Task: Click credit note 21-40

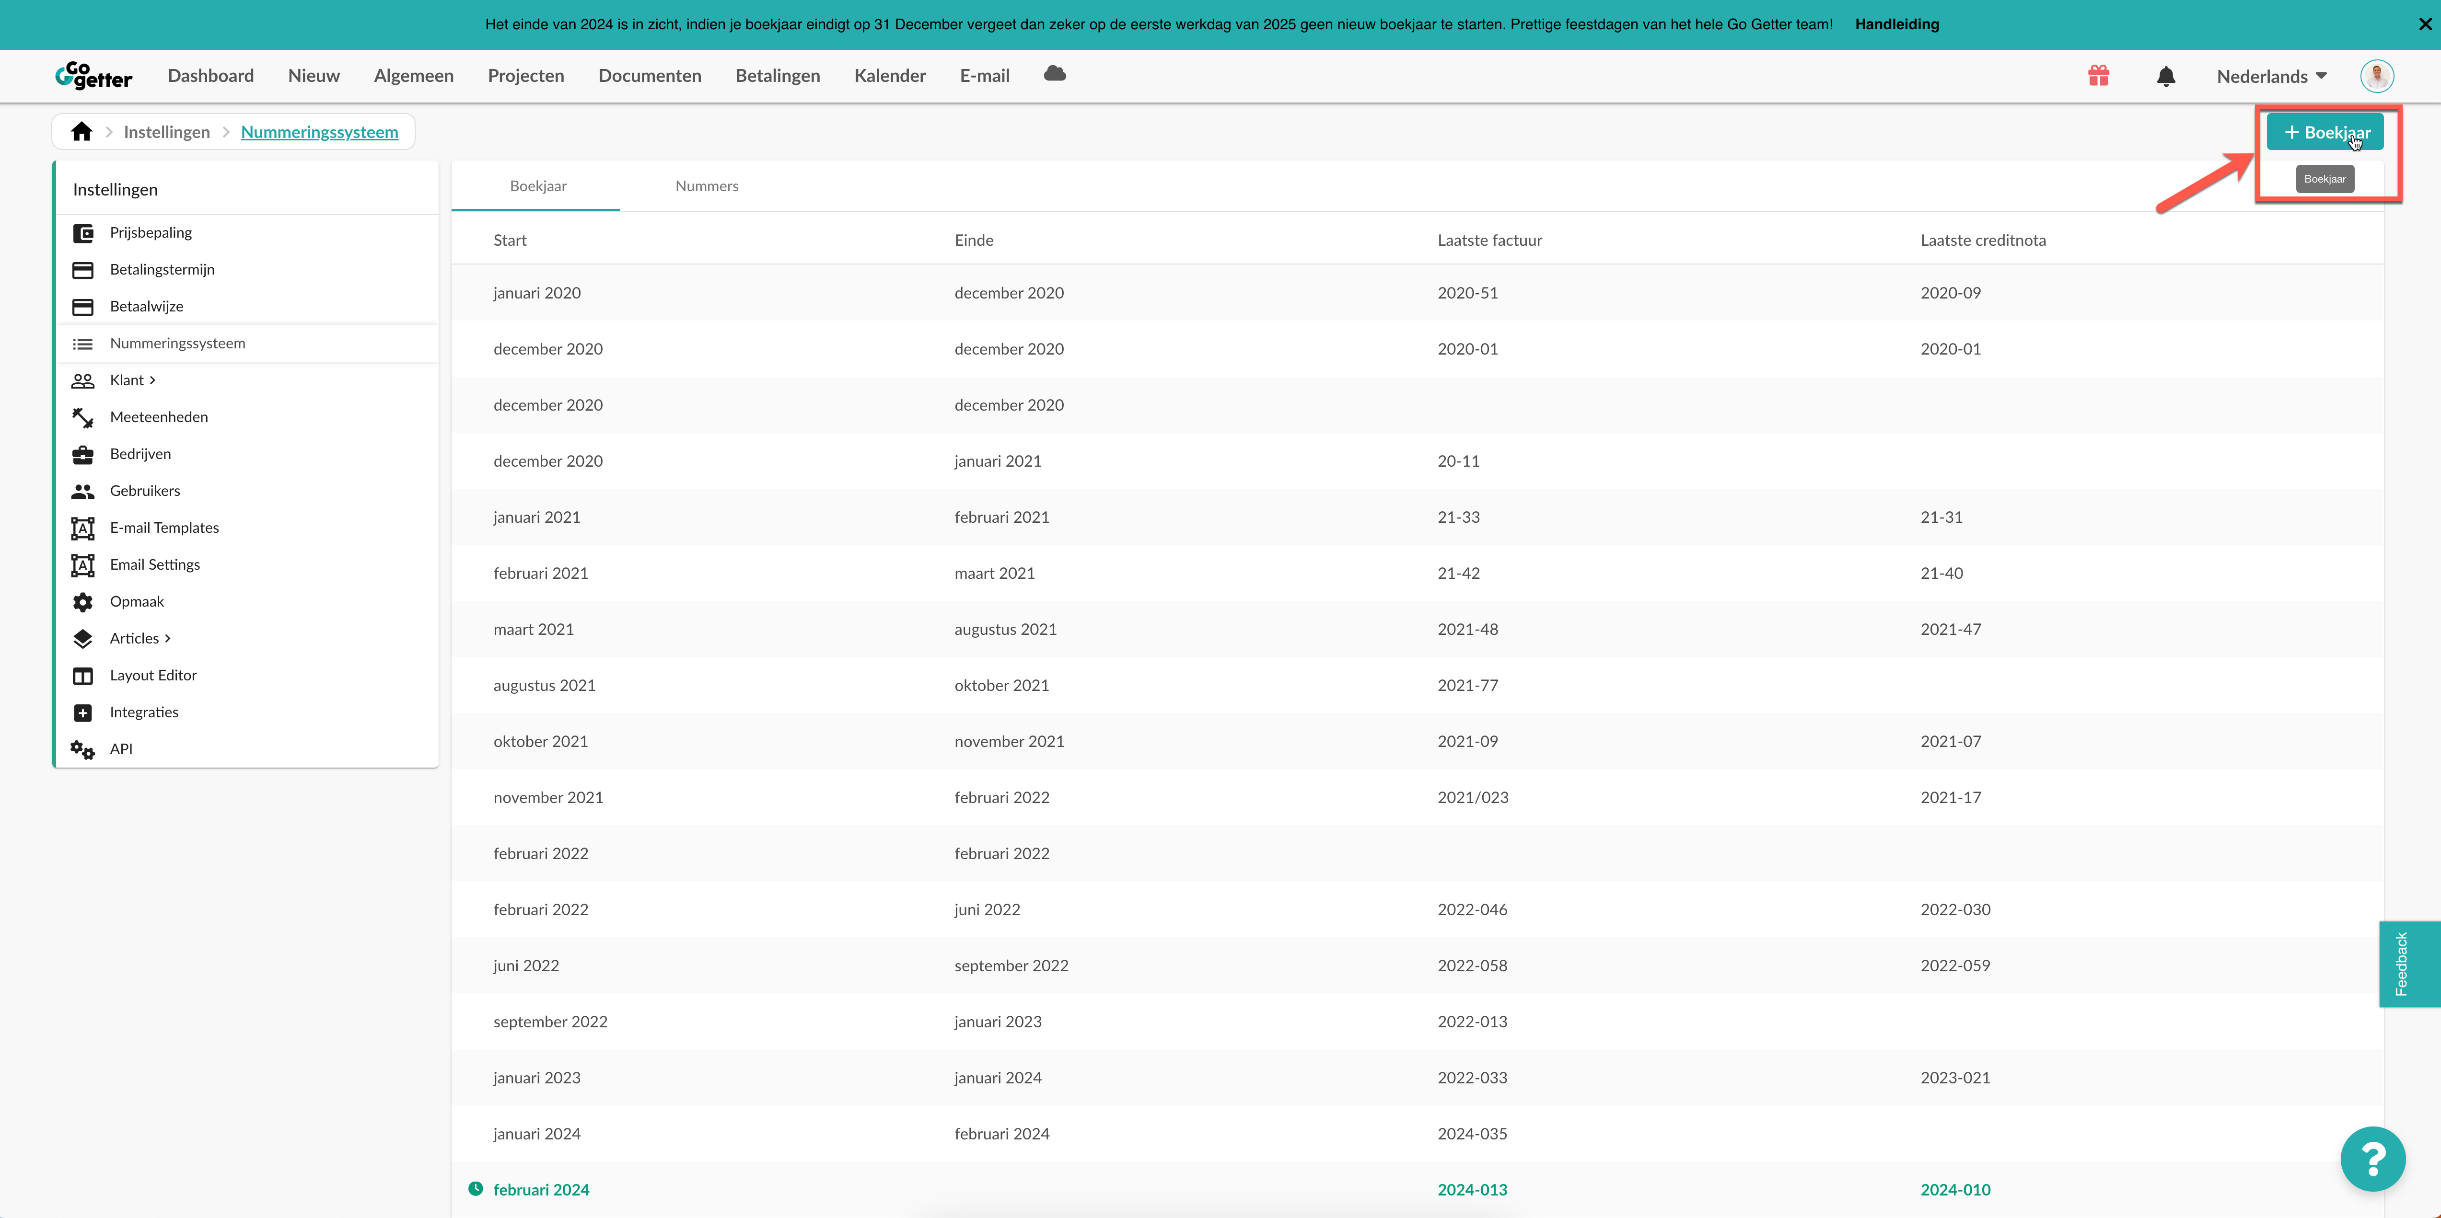Action: tap(1941, 573)
